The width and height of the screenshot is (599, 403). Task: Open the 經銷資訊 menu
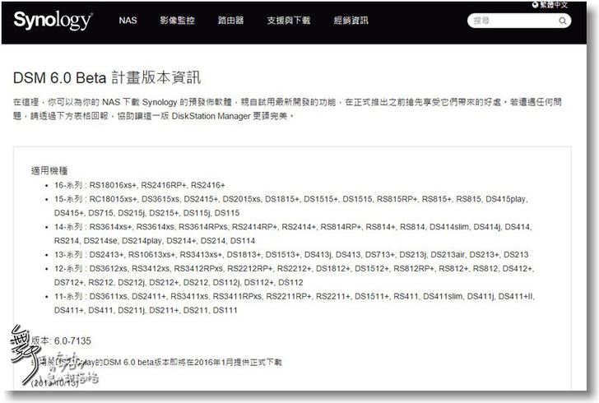coord(351,21)
